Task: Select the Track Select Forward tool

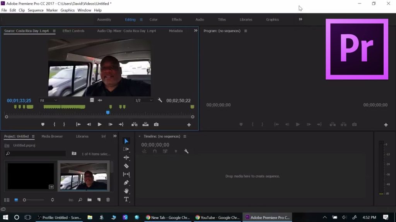Action: tap(126, 150)
